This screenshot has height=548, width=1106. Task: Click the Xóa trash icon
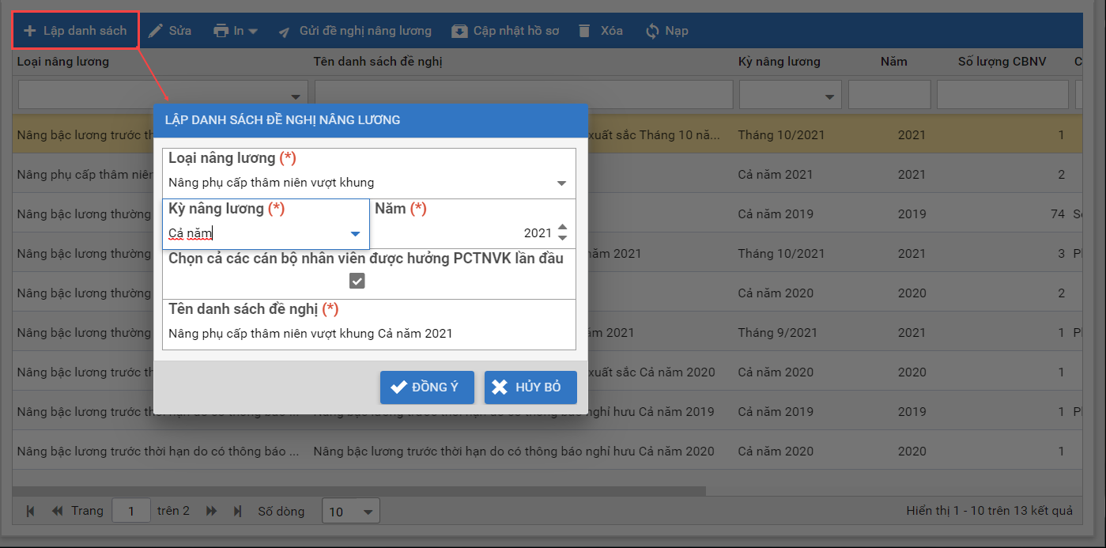point(584,31)
